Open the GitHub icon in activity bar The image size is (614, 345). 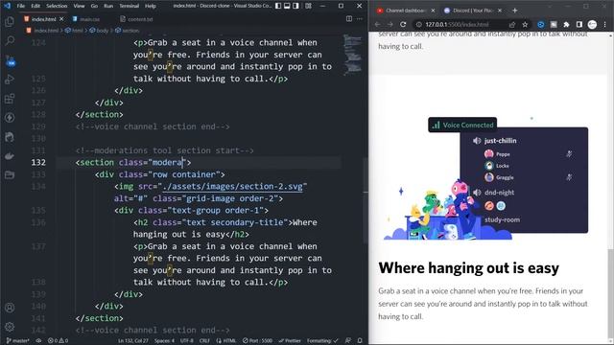click(10, 136)
